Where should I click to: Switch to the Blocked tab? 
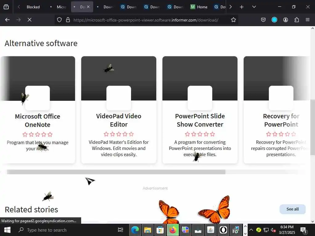coord(33,7)
